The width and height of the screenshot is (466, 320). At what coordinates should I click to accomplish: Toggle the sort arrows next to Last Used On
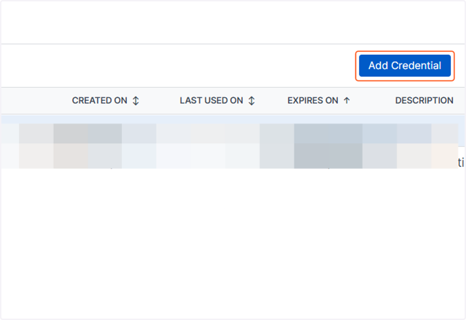coord(252,101)
